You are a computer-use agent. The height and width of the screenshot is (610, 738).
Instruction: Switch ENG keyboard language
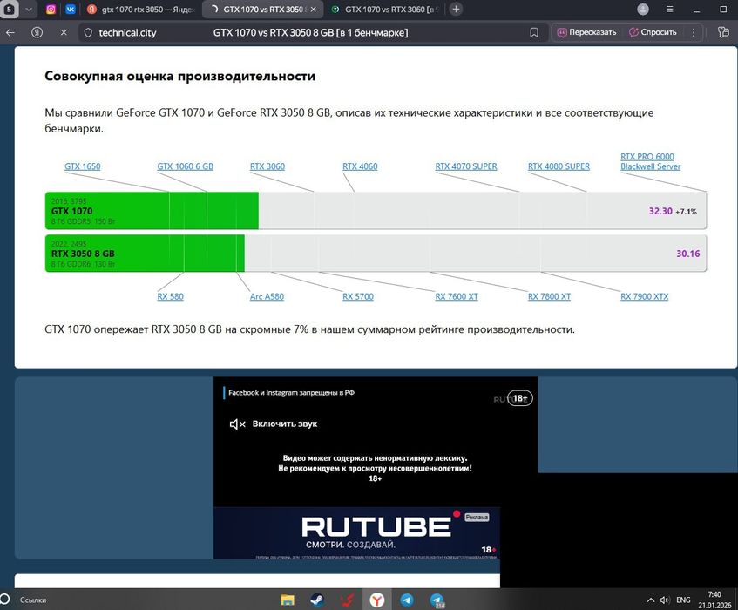pos(683,600)
